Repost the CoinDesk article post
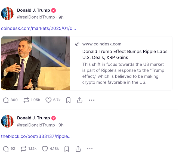 click(26, 100)
